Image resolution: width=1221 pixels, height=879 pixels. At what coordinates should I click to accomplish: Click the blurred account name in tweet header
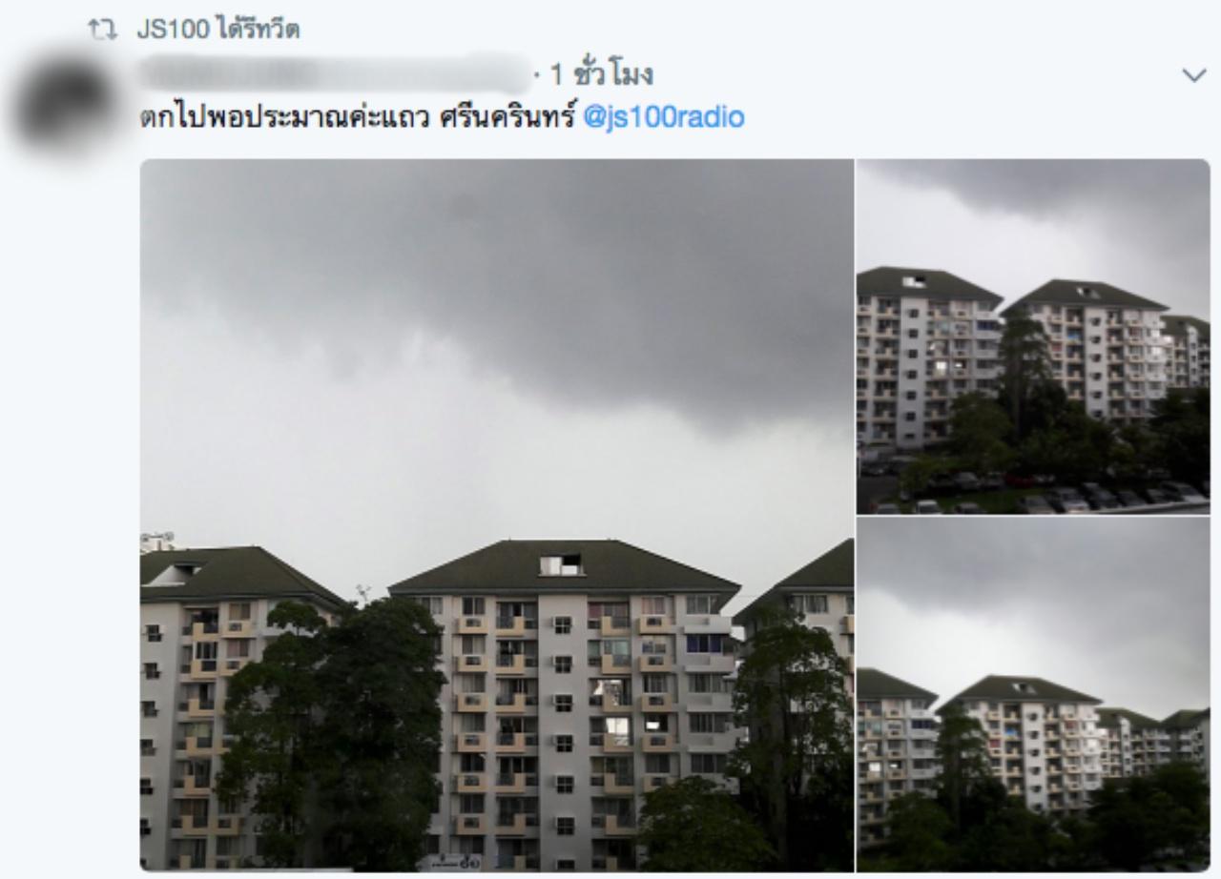pyautogui.click(x=334, y=73)
